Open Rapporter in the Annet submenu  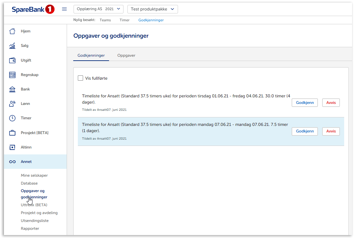[x=30, y=229]
